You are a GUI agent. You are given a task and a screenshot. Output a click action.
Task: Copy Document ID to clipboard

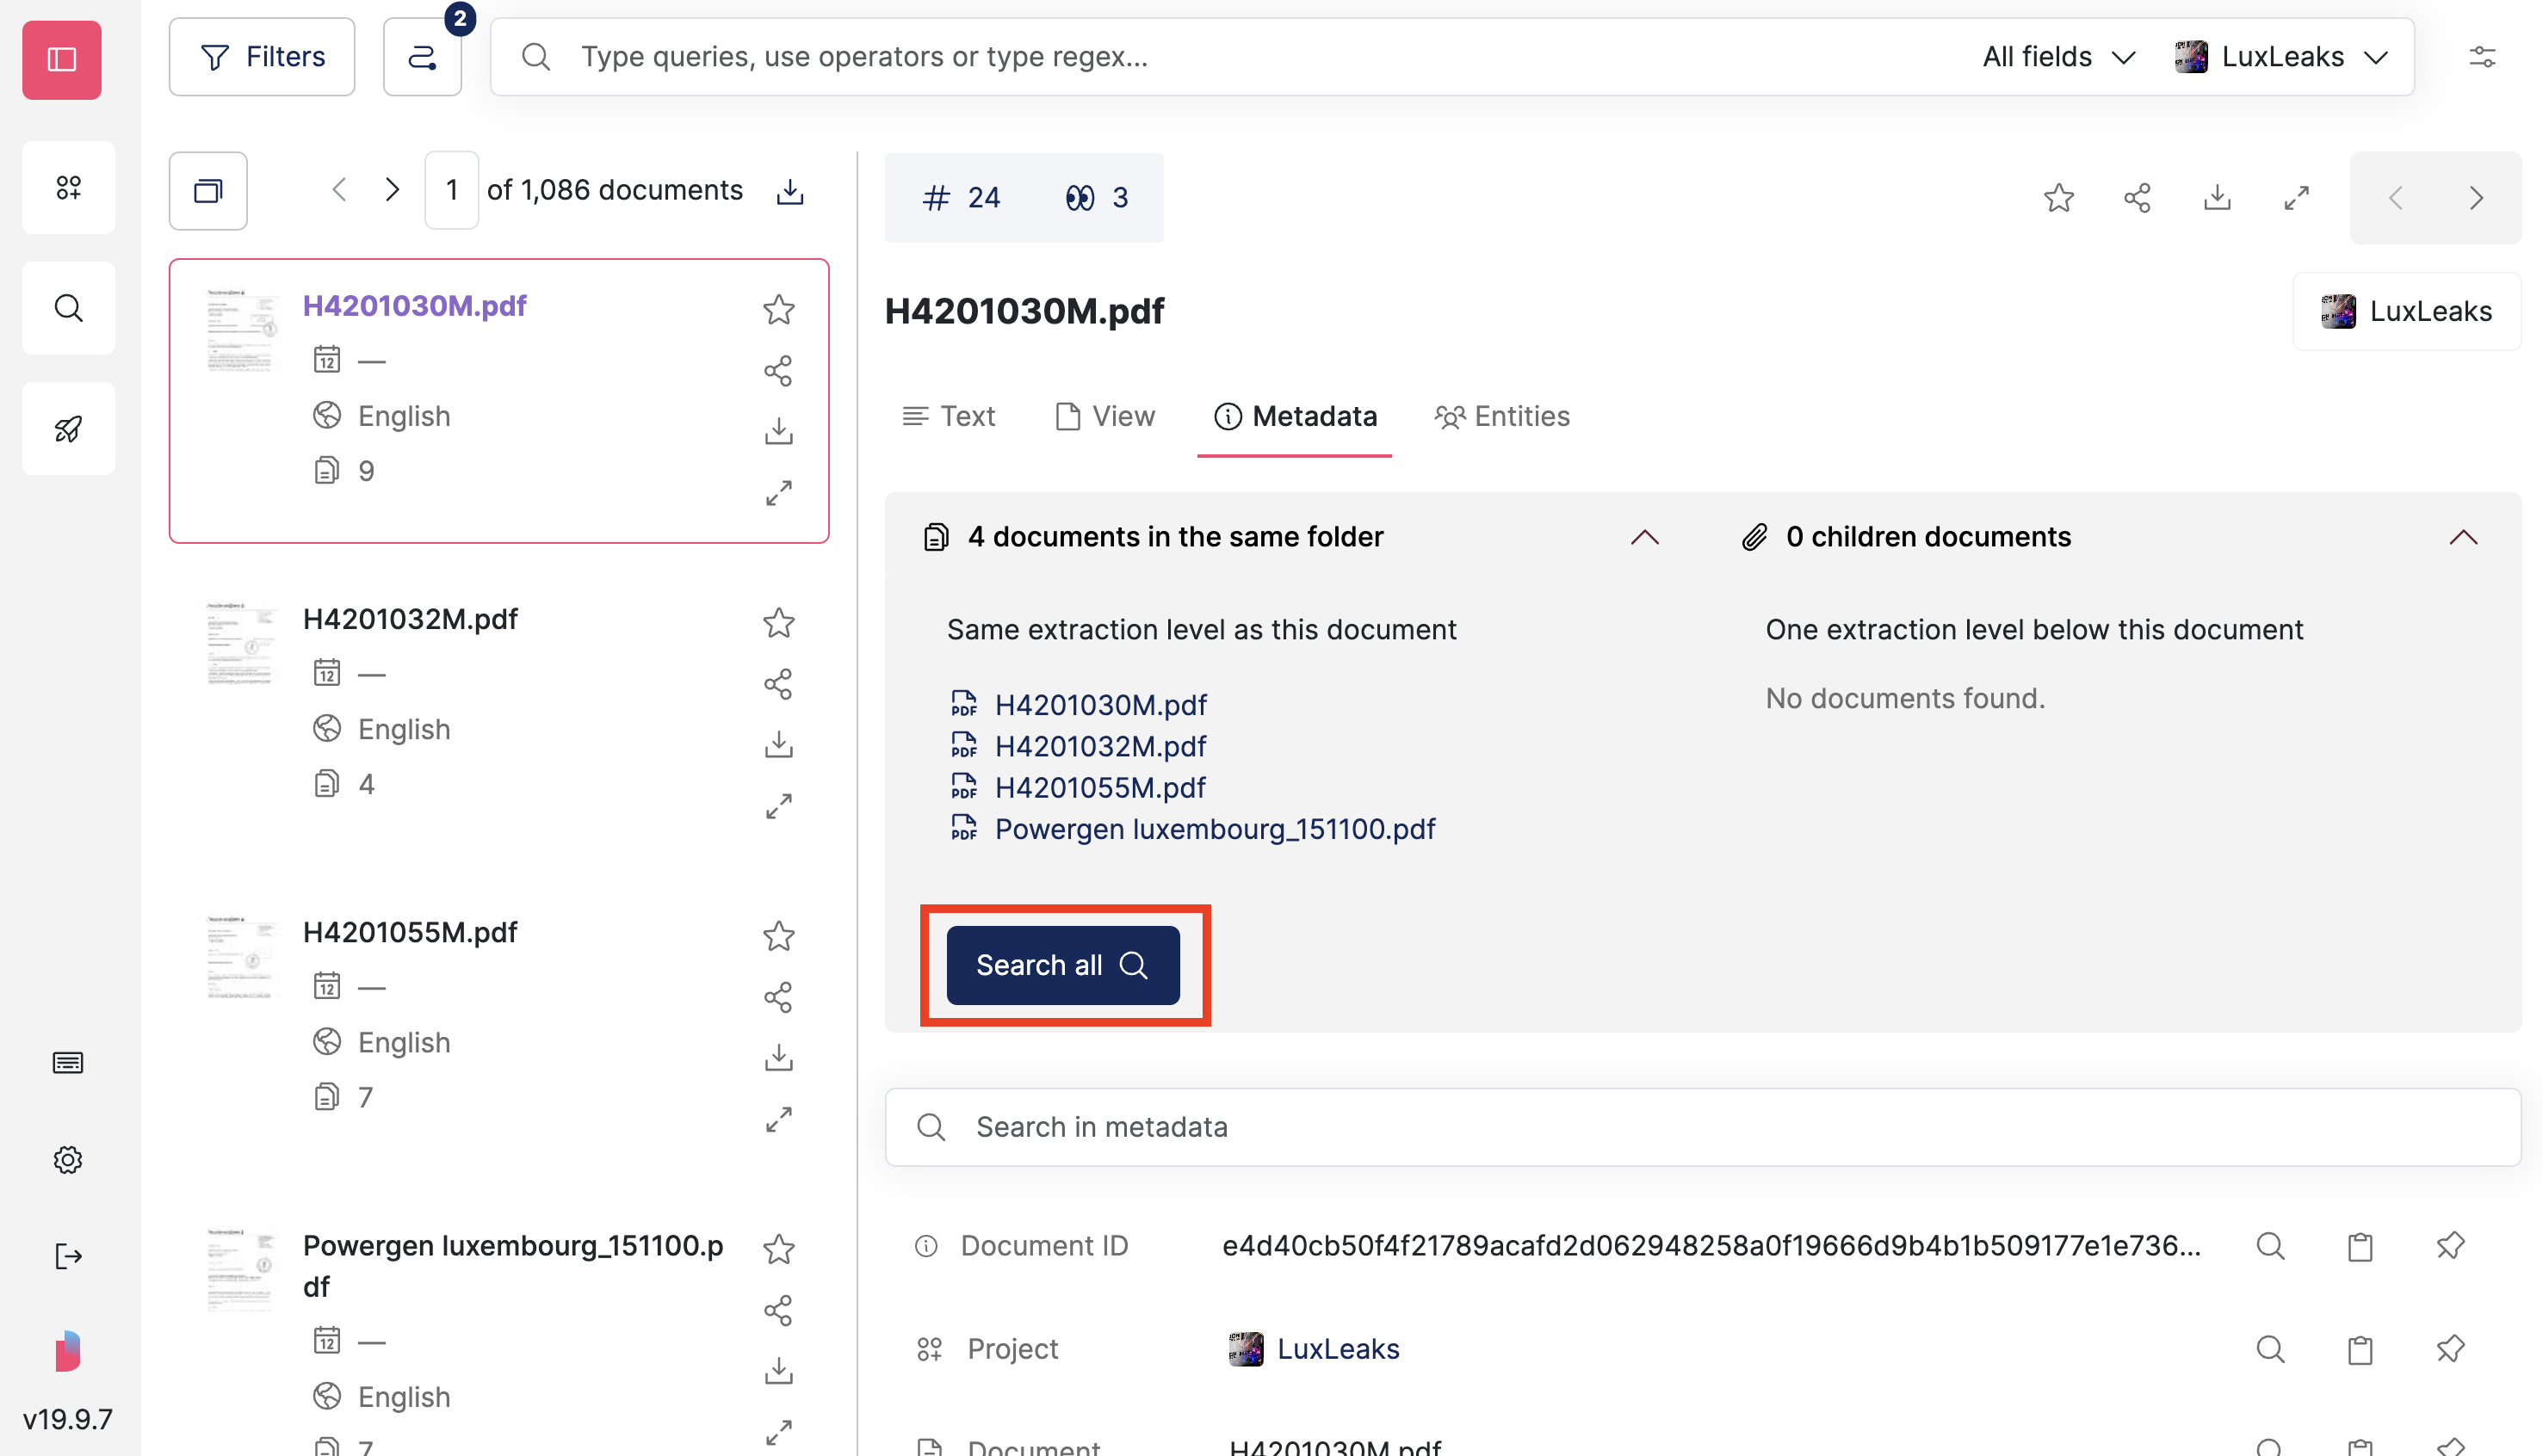point(2360,1245)
